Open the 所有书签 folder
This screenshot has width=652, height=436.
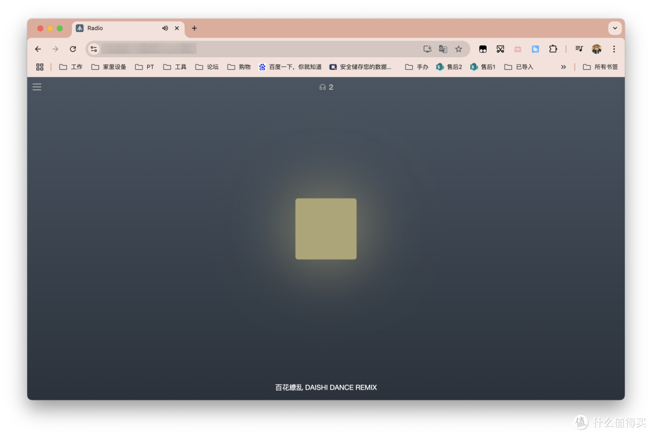click(x=600, y=67)
